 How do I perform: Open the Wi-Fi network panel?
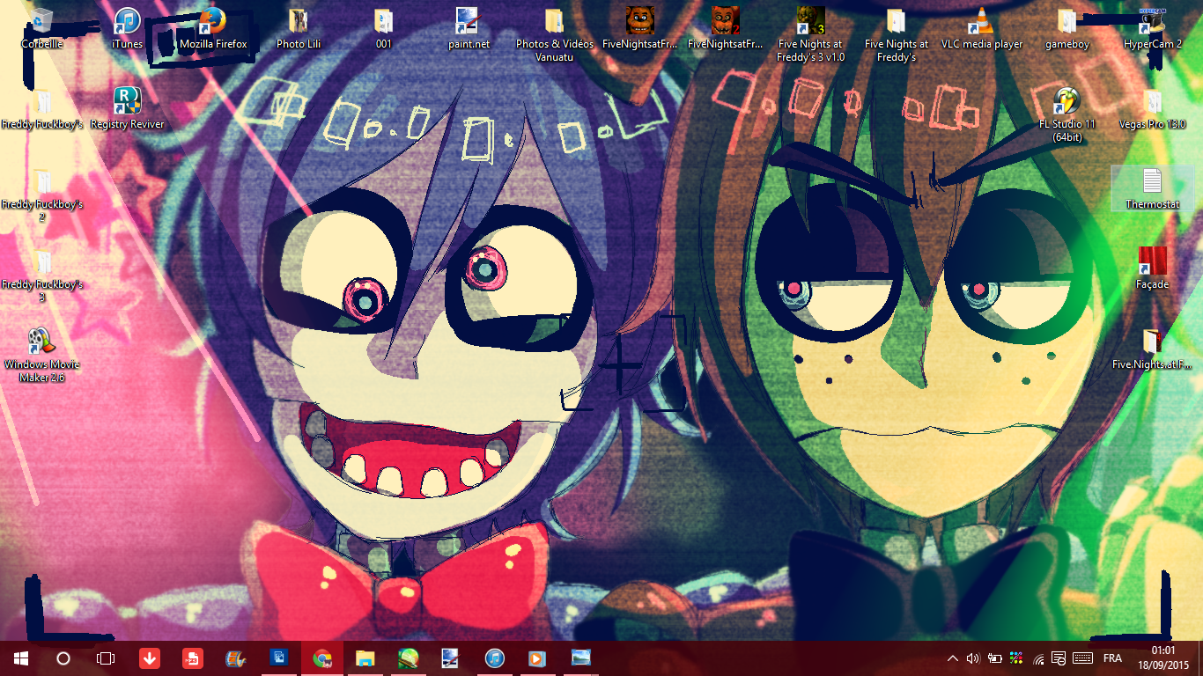(x=1038, y=658)
